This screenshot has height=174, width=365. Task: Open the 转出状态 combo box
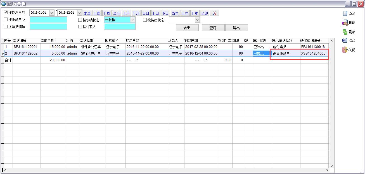click(x=197, y=20)
